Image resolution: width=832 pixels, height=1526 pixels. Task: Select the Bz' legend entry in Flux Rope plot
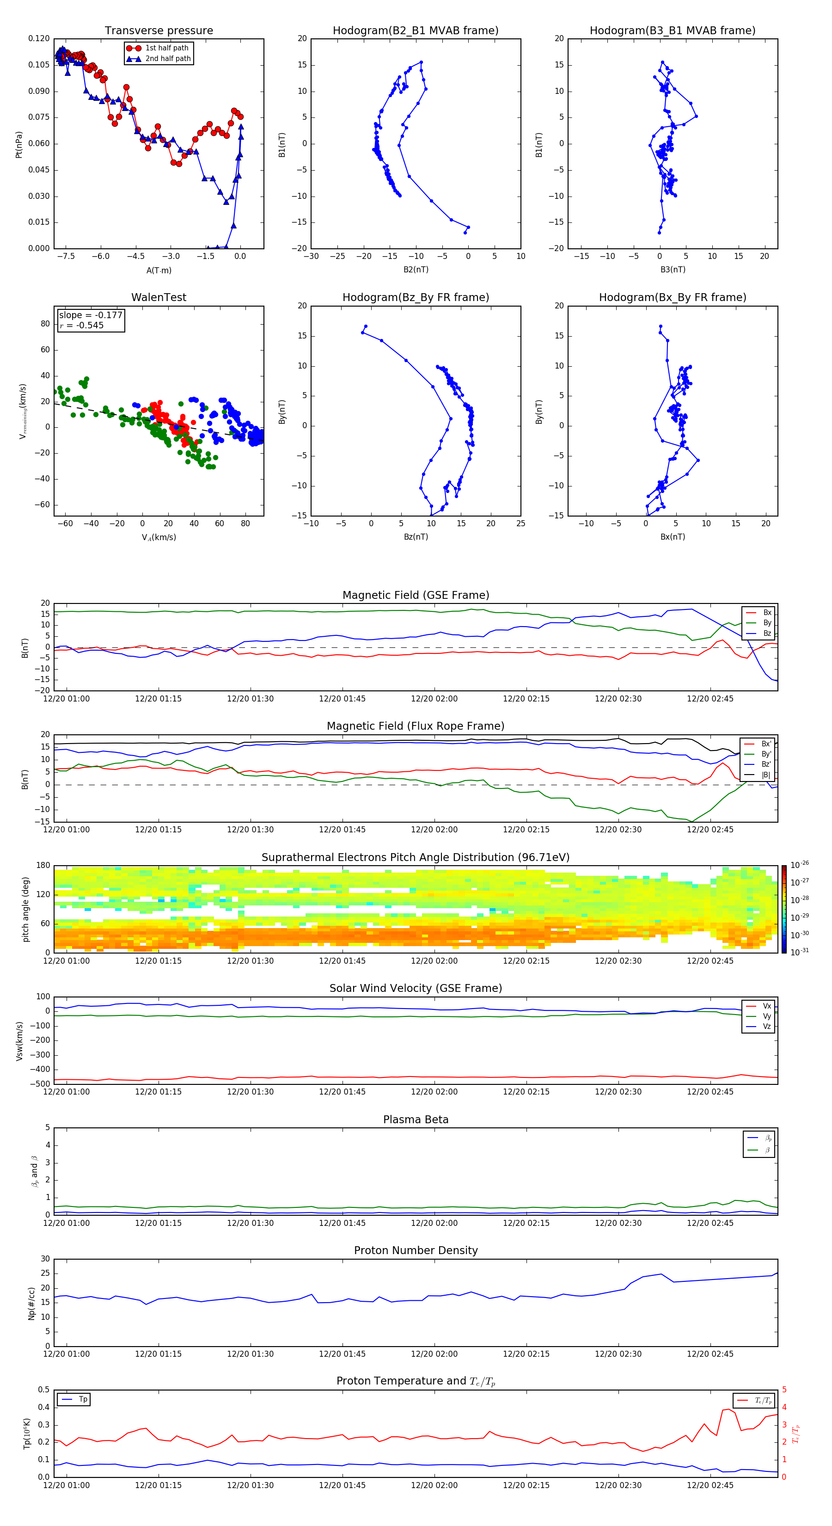click(x=758, y=764)
